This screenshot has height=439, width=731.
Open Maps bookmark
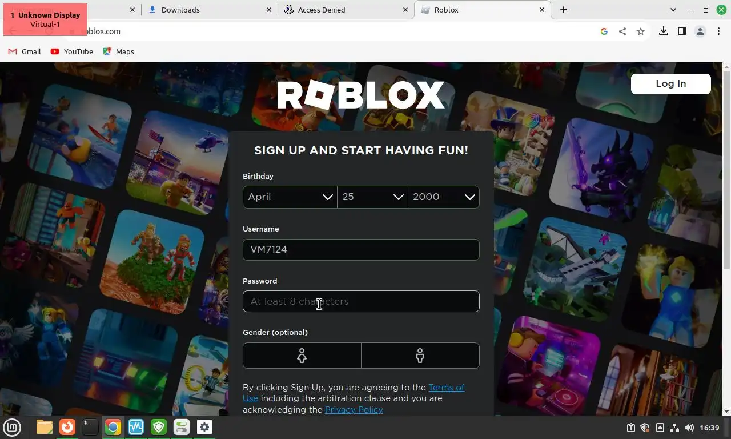(118, 51)
